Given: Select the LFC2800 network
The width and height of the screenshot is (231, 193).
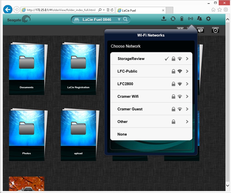Looking at the screenshot, I should 151,84.
